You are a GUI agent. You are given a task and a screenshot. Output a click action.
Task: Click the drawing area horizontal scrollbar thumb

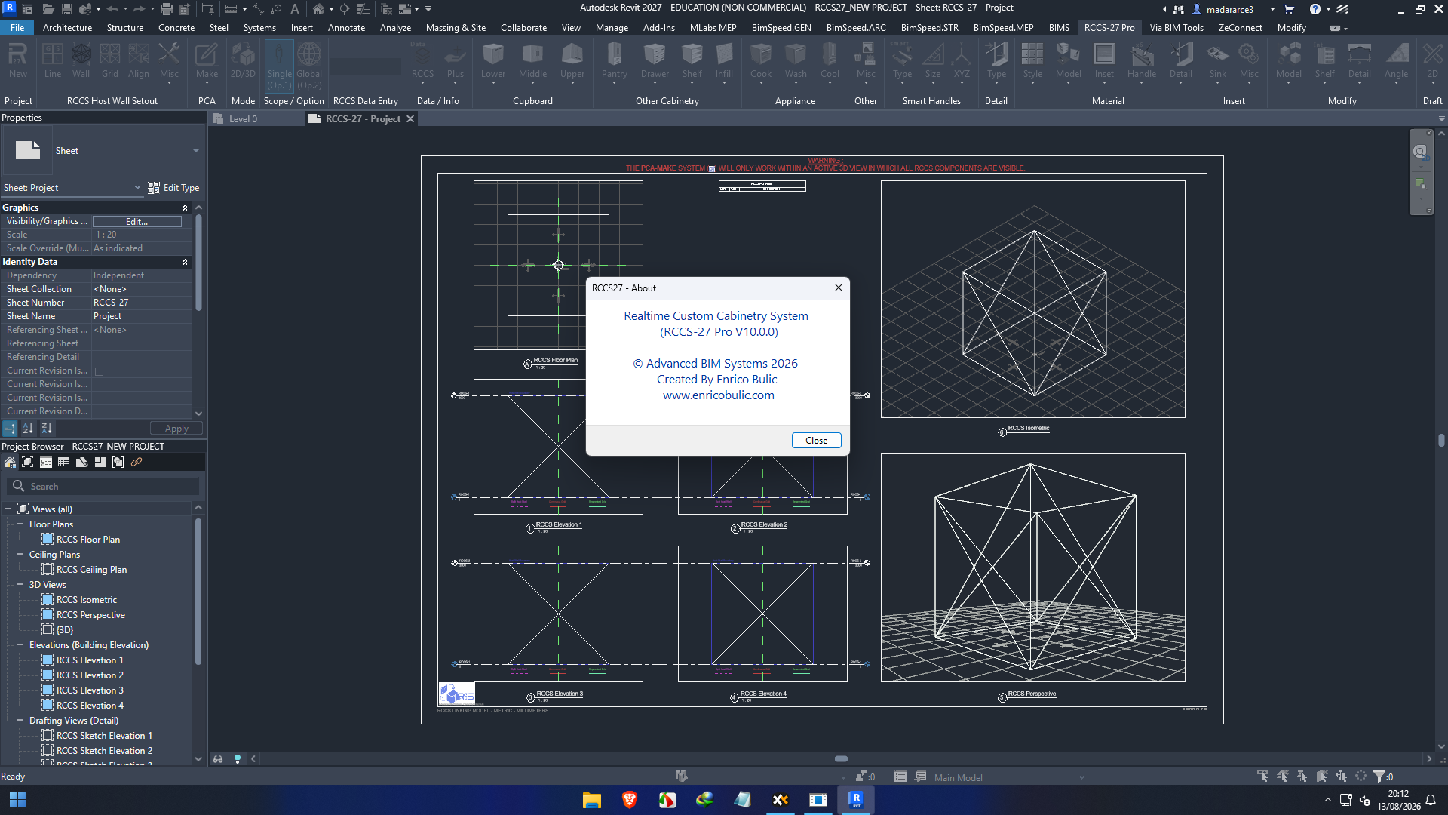tap(841, 759)
